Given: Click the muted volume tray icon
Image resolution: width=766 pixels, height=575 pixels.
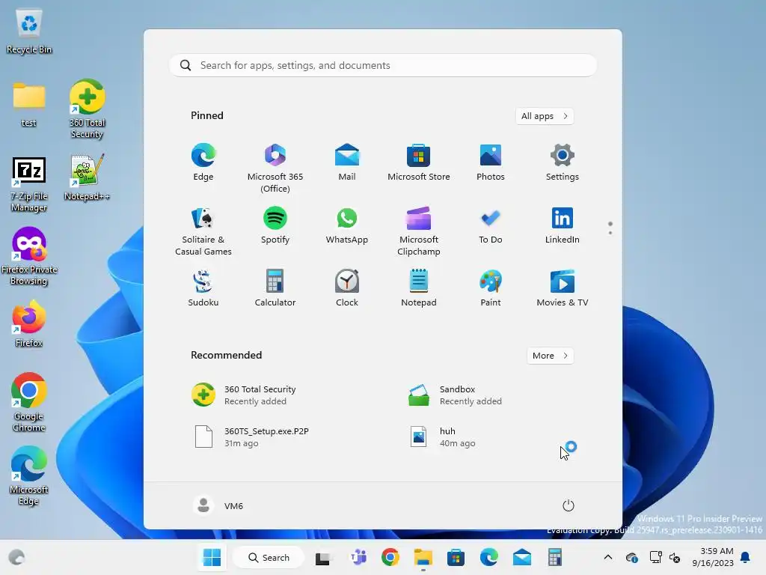Looking at the screenshot, I should [x=675, y=557].
